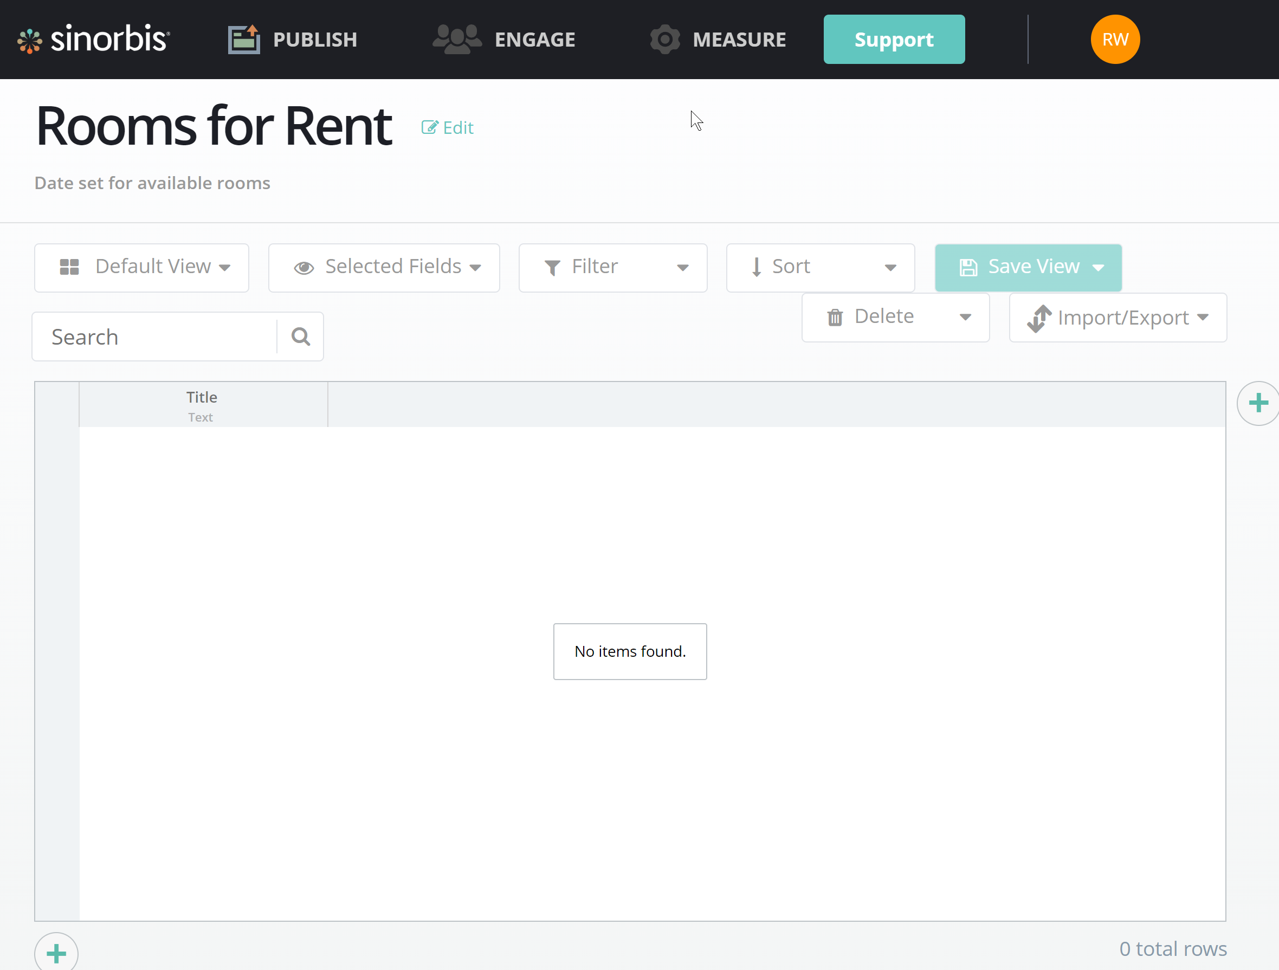Click the RW user avatar
Image resolution: width=1279 pixels, height=970 pixels.
pos(1114,40)
